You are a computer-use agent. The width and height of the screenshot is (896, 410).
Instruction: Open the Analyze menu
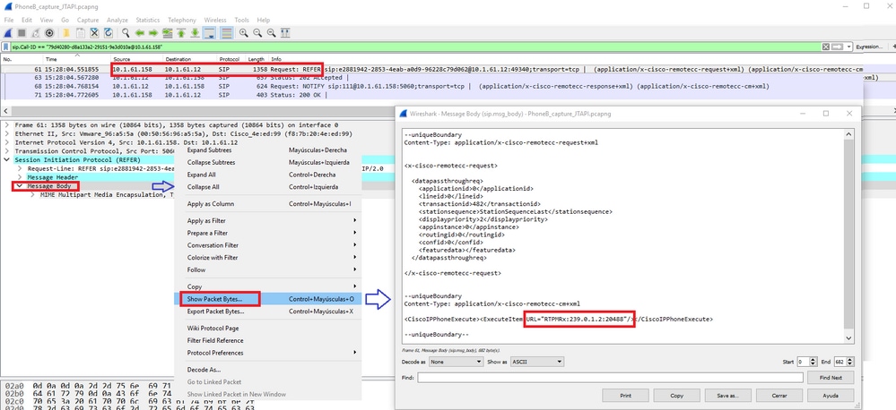[x=117, y=20]
